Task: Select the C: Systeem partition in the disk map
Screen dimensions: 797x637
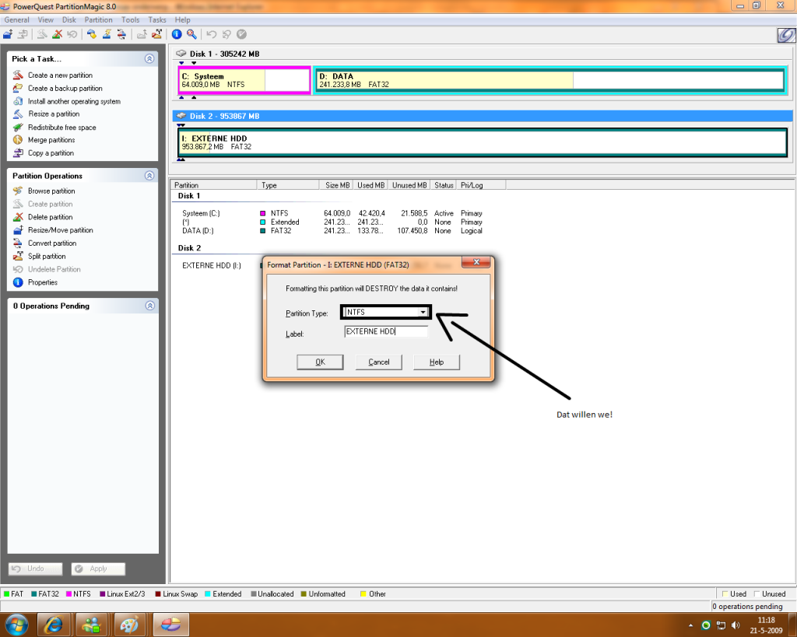Action: [244, 80]
